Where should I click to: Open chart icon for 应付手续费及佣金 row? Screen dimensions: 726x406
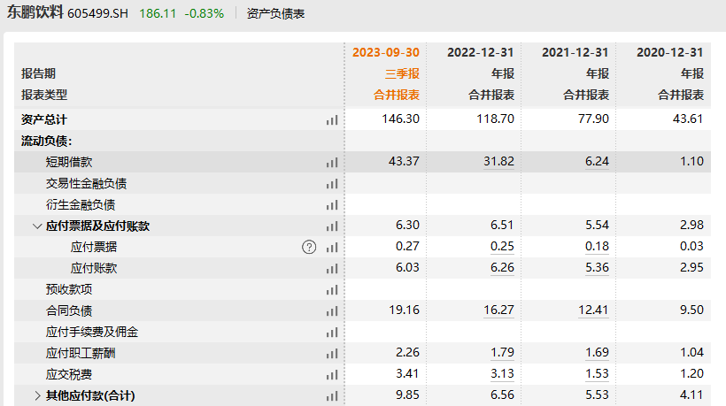coord(332,333)
